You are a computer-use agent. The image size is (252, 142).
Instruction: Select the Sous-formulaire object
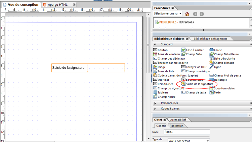coord(222,88)
